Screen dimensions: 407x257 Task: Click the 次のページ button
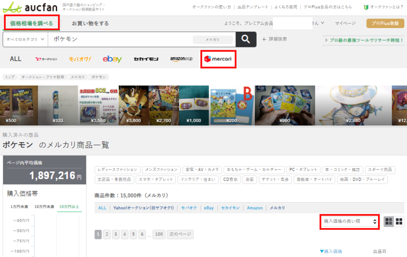pyautogui.click(x=180, y=234)
